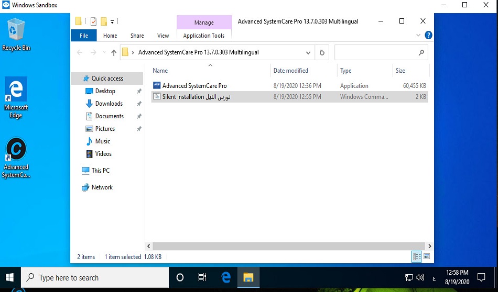
Task: Switch to details view layout
Action: (x=417, y=256)
